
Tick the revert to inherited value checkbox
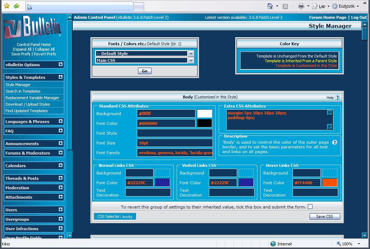310,207
